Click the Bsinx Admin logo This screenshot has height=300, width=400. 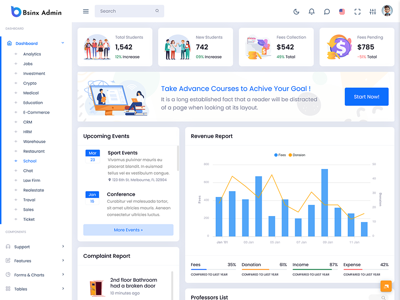[x=36, y=12]
